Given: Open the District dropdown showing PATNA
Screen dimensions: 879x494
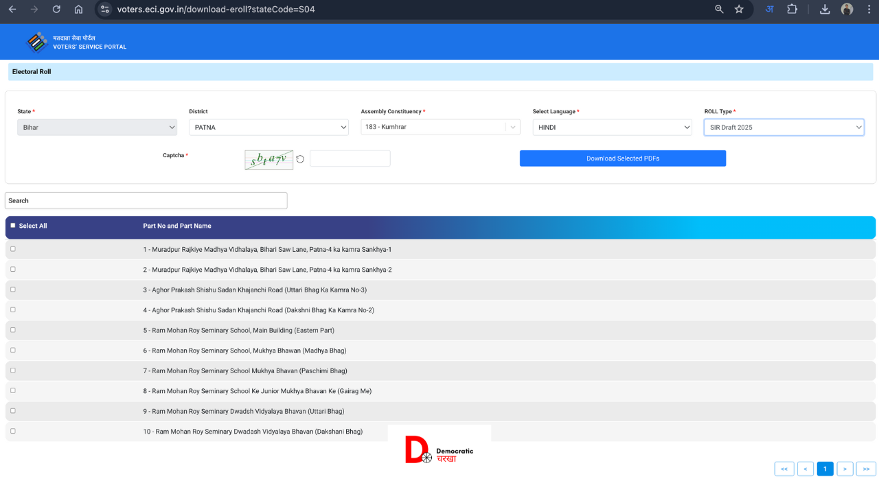Looking at the screenshot, I should (269, 128).
